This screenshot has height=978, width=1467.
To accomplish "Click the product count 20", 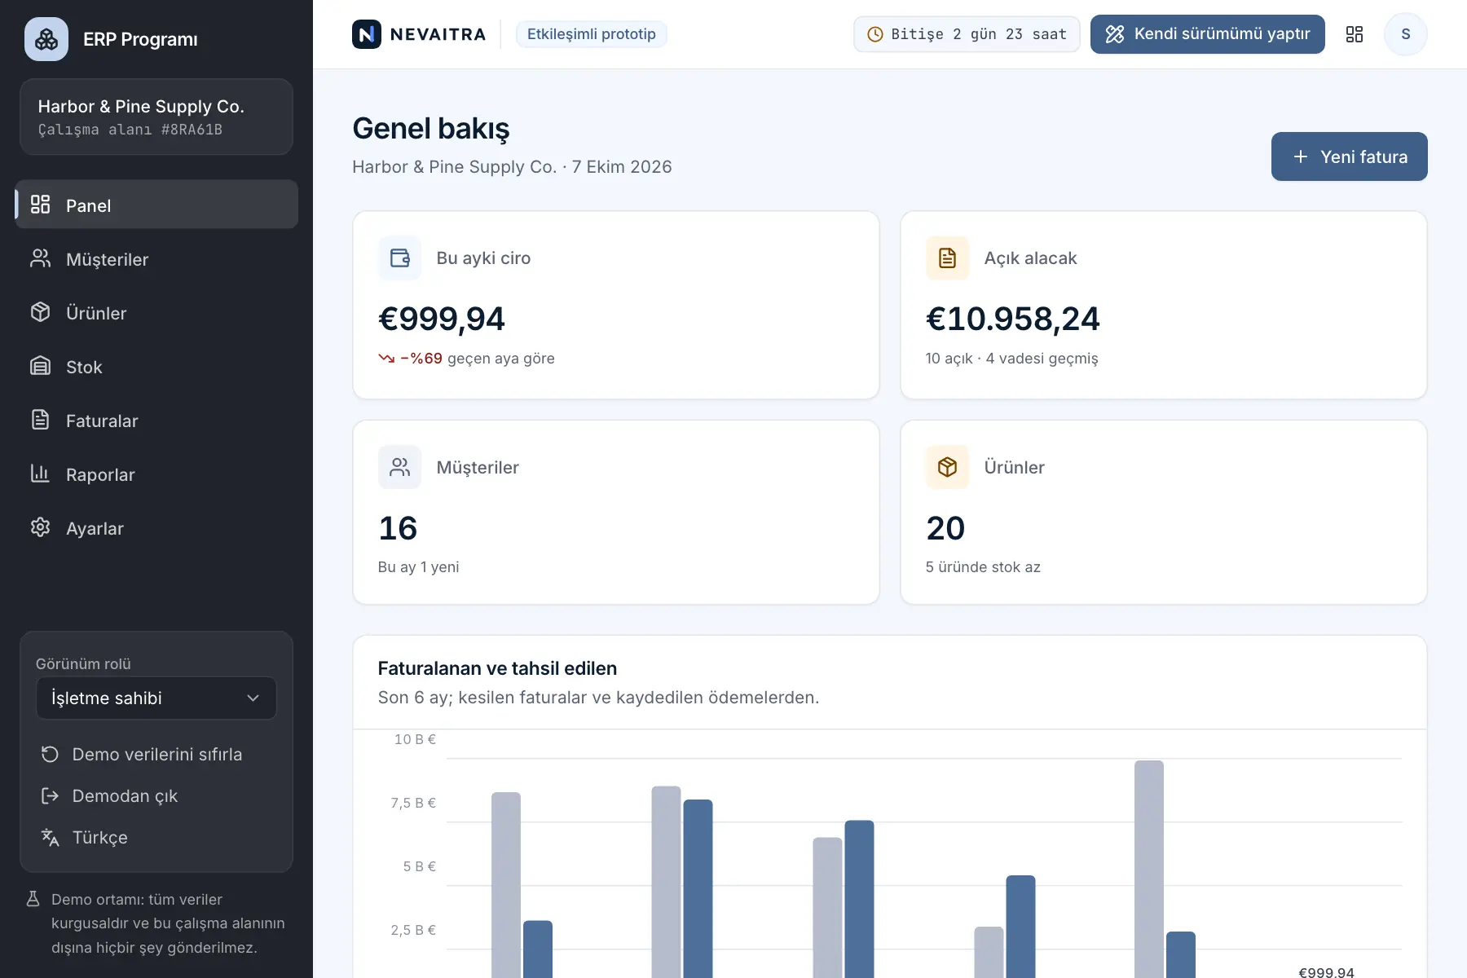I will click(945, 528).
